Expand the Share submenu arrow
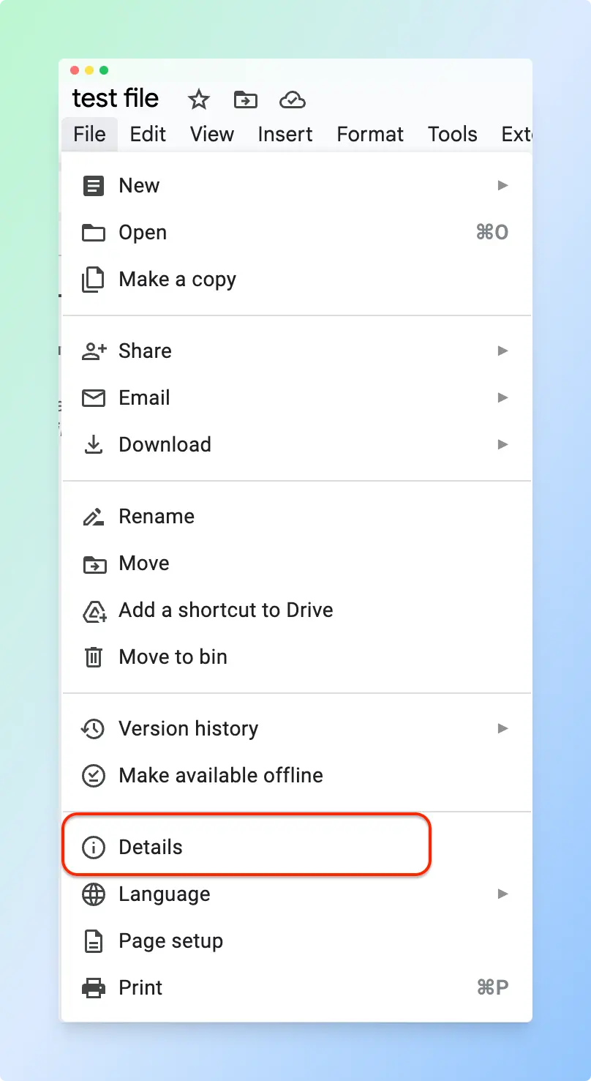This screenshot has width=591, height=1081. point(502,351)
